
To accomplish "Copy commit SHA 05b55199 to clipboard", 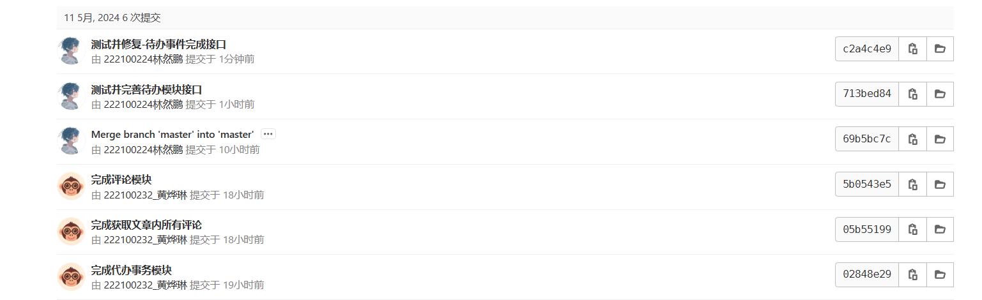I will [x=912, y=230].
